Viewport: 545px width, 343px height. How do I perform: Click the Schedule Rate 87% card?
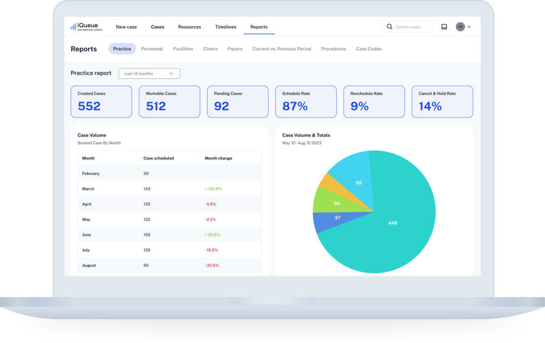pos(306,102)
